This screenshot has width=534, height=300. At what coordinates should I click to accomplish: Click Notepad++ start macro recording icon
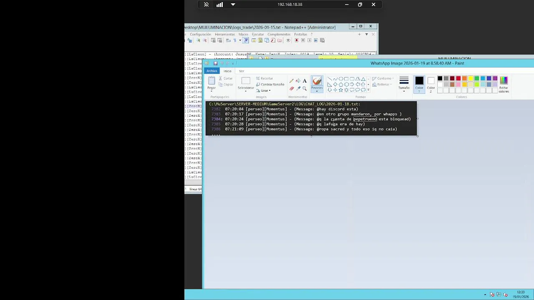pyautogui.click(x=297, y=40)
